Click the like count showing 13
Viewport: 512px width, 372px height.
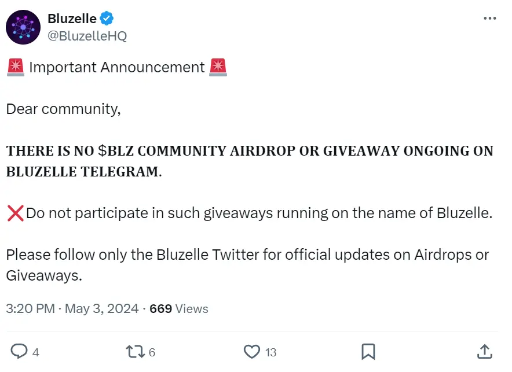pyautogui.click(x=271, y=351)
